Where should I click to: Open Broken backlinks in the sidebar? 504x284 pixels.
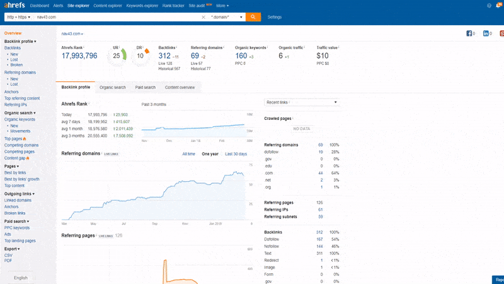pos(16,65)
